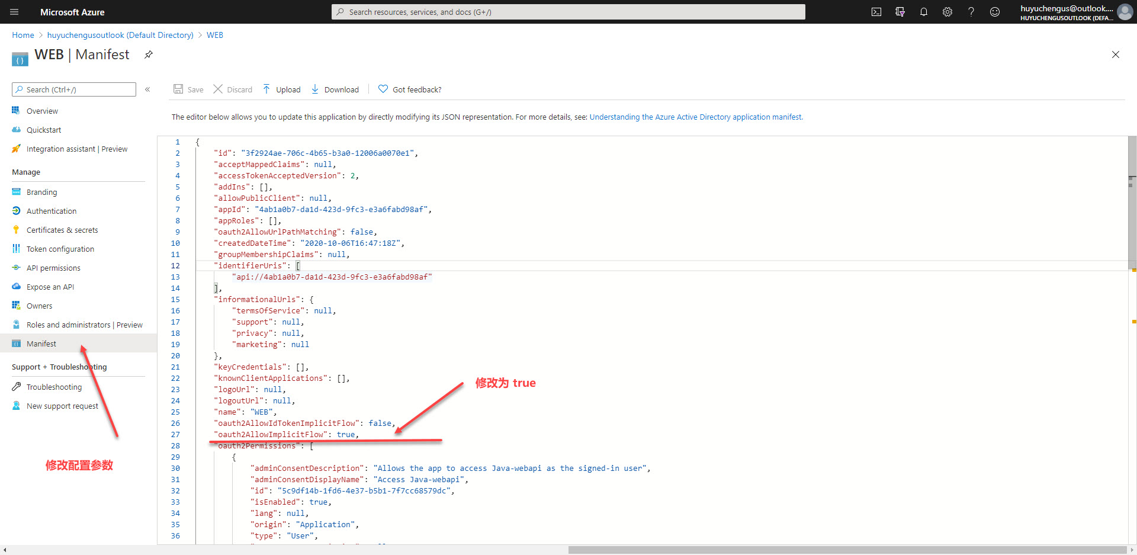
Task: Click the Home breadcrumb link
Action: 23,35
